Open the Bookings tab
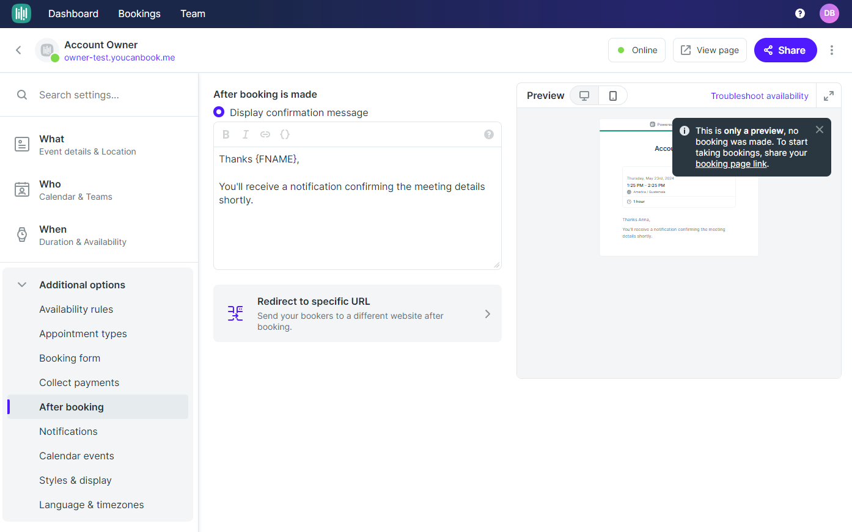This screenshot has width=852, height=532. tap(139, 13)
